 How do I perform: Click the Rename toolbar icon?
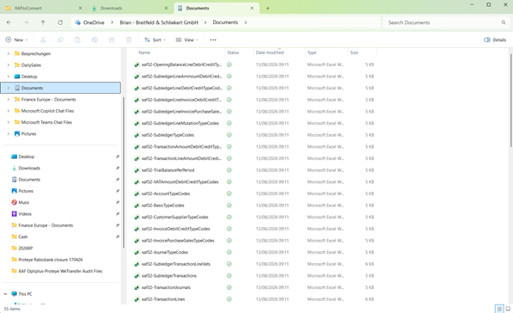pos(95,40)
